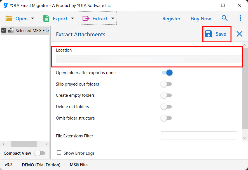The height and width of the screenshot is (170, 248).
Task: Click the MSG file type icon
Action: tap(11, 30)
